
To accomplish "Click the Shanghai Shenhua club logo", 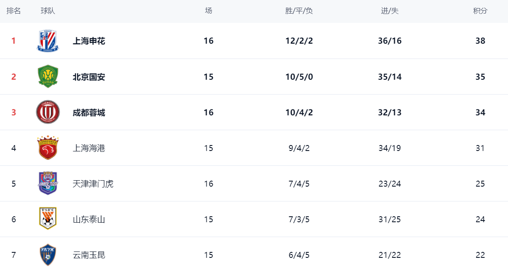I will [48, 41].
